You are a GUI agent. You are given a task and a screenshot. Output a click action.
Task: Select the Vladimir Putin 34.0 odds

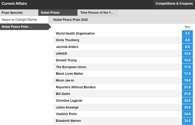(187, 114)
